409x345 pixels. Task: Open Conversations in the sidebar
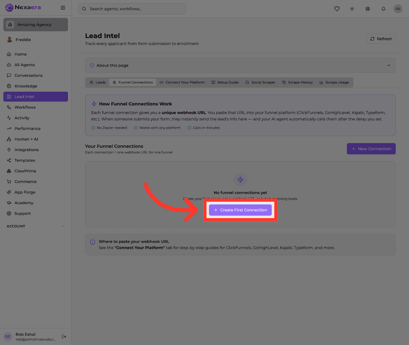pos(36,75)
